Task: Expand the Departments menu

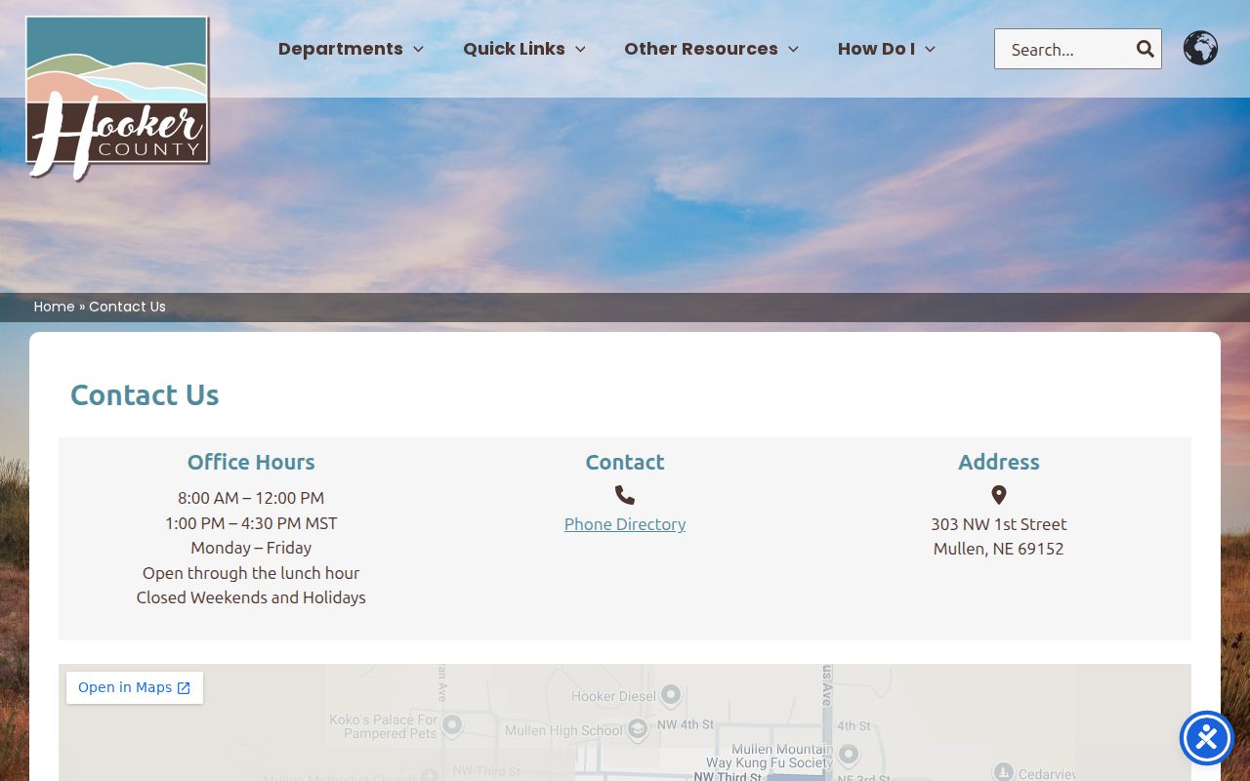Action: [351, 49]
